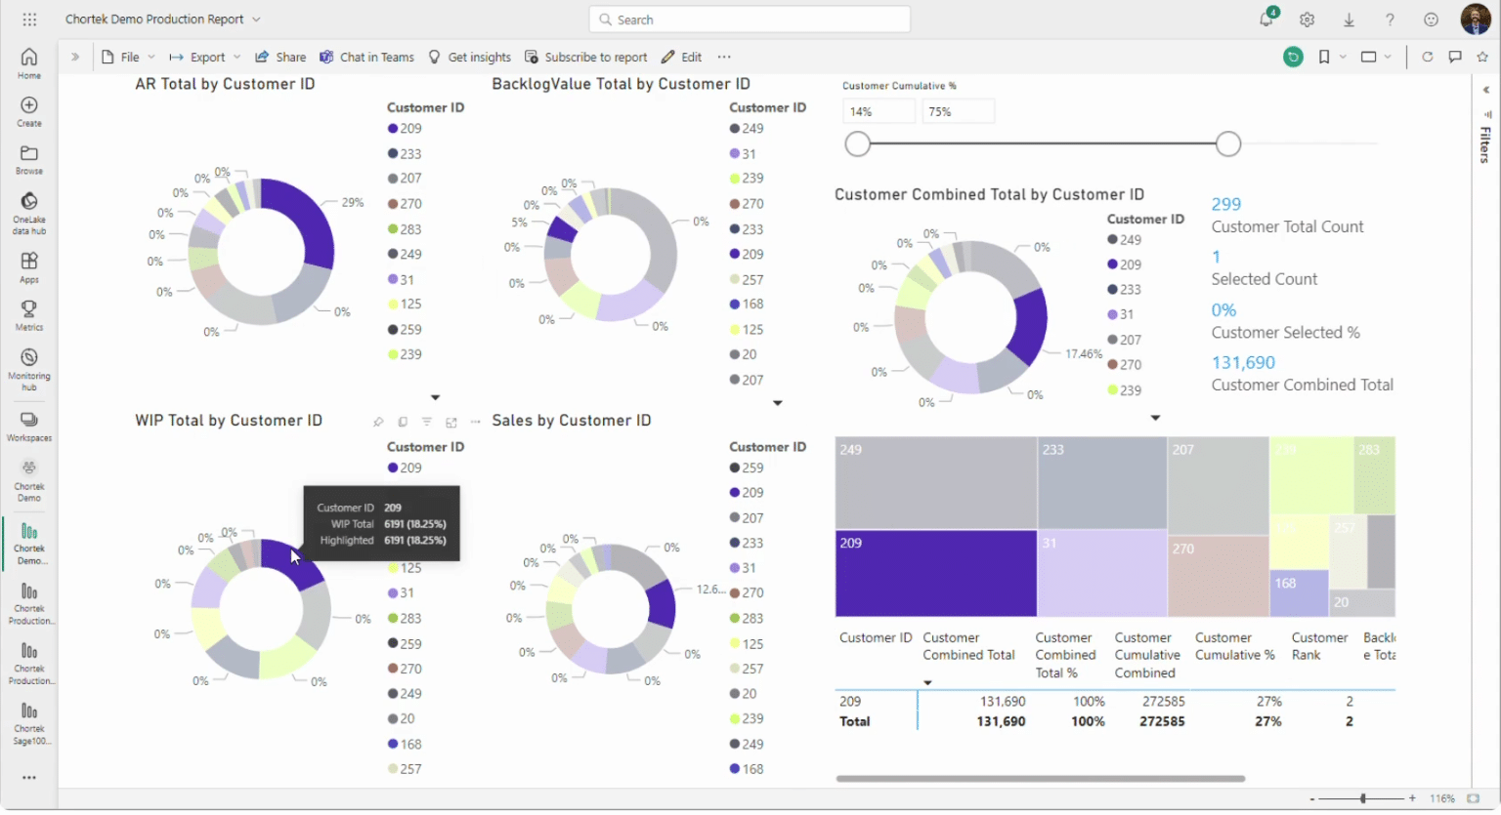Open the Chortek Sage100 report in sidebar
Image resolution: width=1501 pixels, height=815 pixels.
[29, 724]
